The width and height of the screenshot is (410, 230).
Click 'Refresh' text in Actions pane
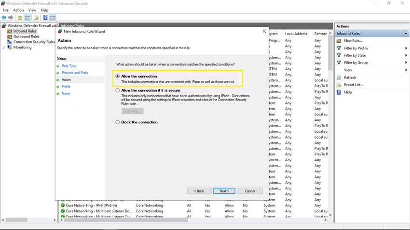(350, 77)
